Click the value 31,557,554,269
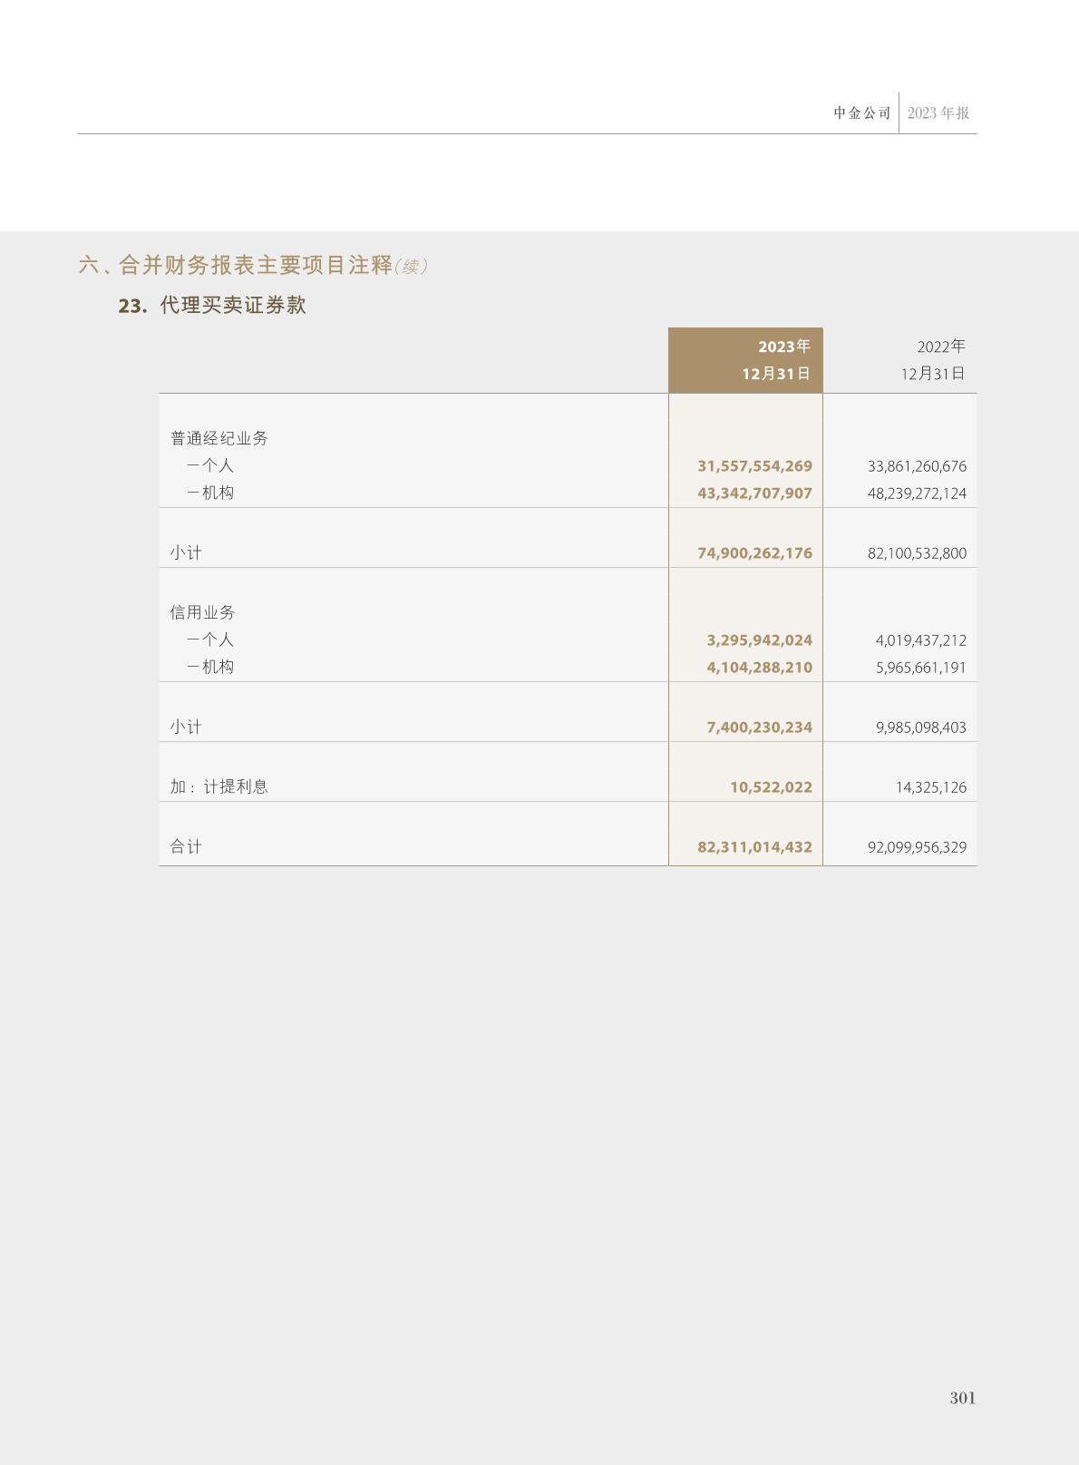 tap(754, 466)
